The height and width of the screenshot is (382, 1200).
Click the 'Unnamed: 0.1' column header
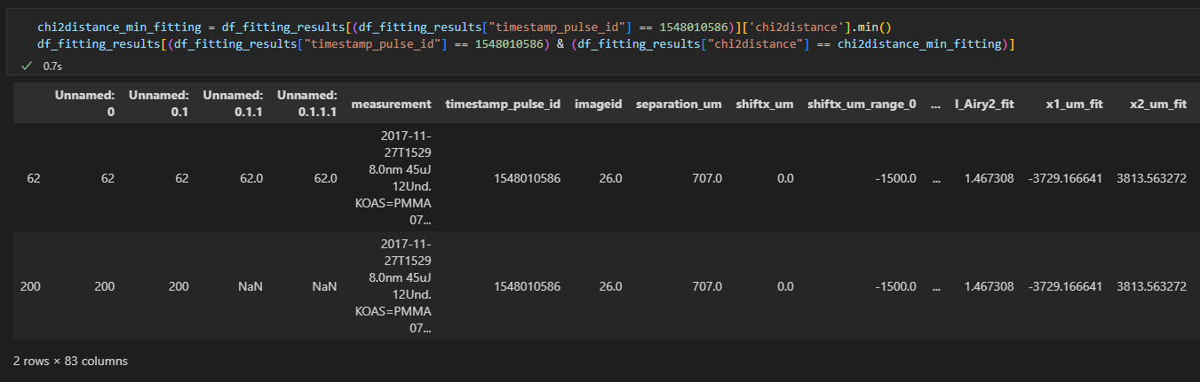159,104
